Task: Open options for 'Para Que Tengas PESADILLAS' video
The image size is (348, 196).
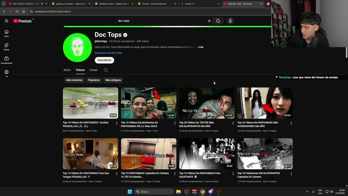Action: 117,174
